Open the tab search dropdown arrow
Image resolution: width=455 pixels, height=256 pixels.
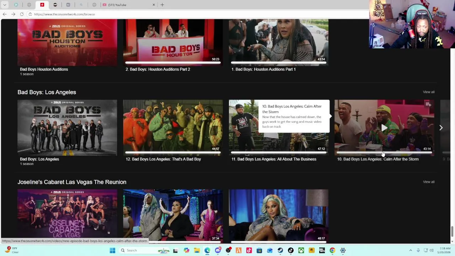pyautogui.click(x=5, y=5)
